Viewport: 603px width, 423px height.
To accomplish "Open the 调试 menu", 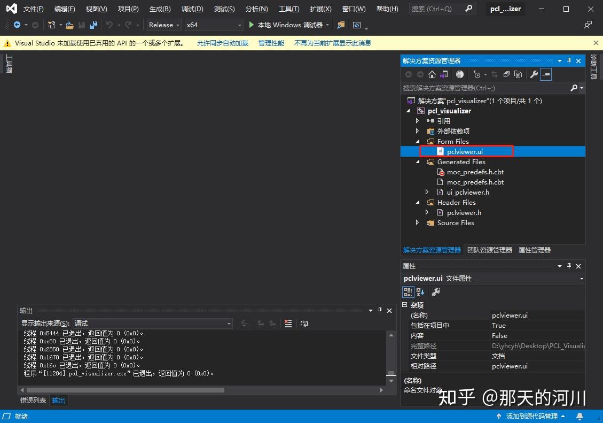I will pos(192,9).
